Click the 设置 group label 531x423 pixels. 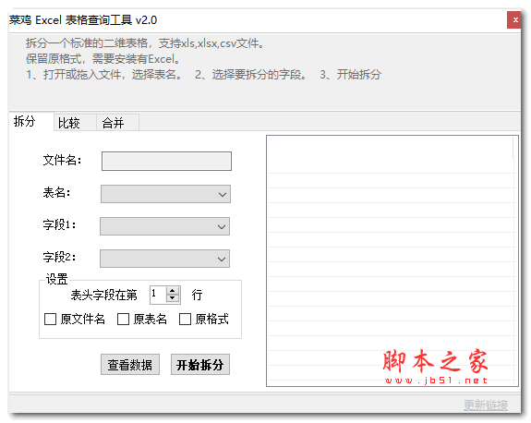56,279
